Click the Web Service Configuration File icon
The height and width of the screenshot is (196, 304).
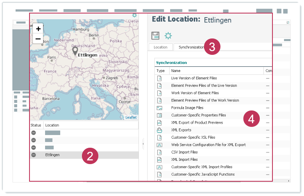[x=160, y=145]
